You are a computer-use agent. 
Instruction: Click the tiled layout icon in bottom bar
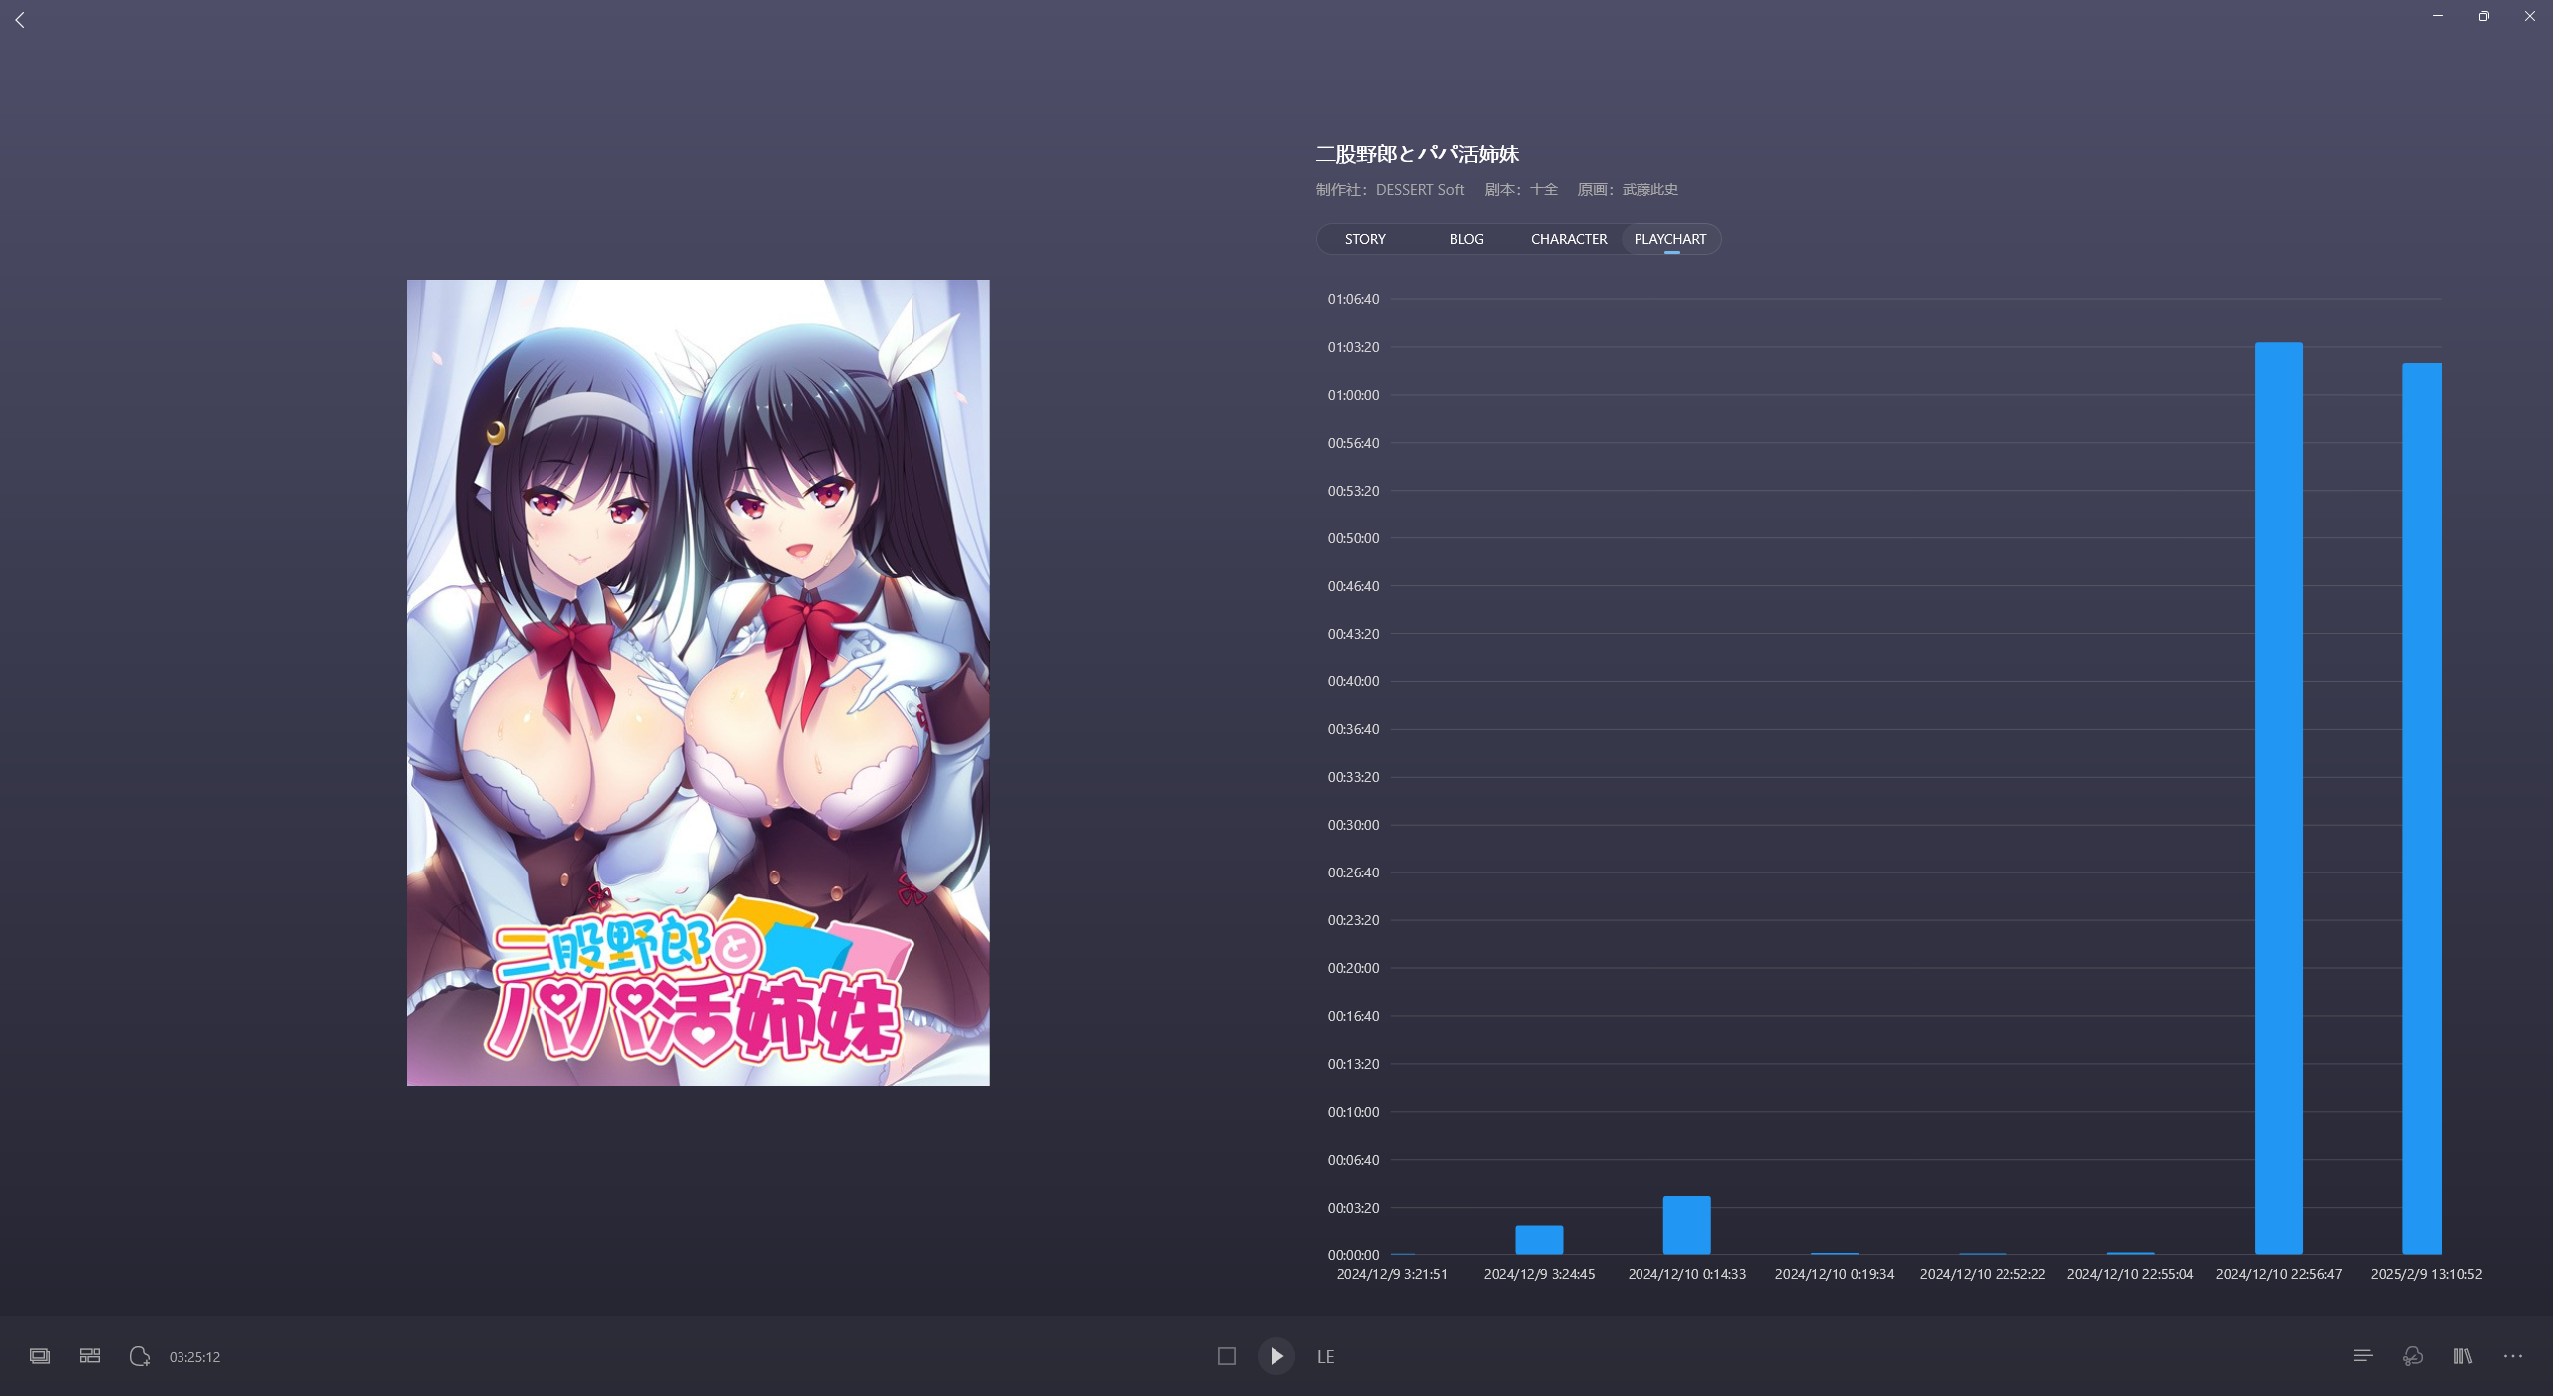(x=90, y=1356)
